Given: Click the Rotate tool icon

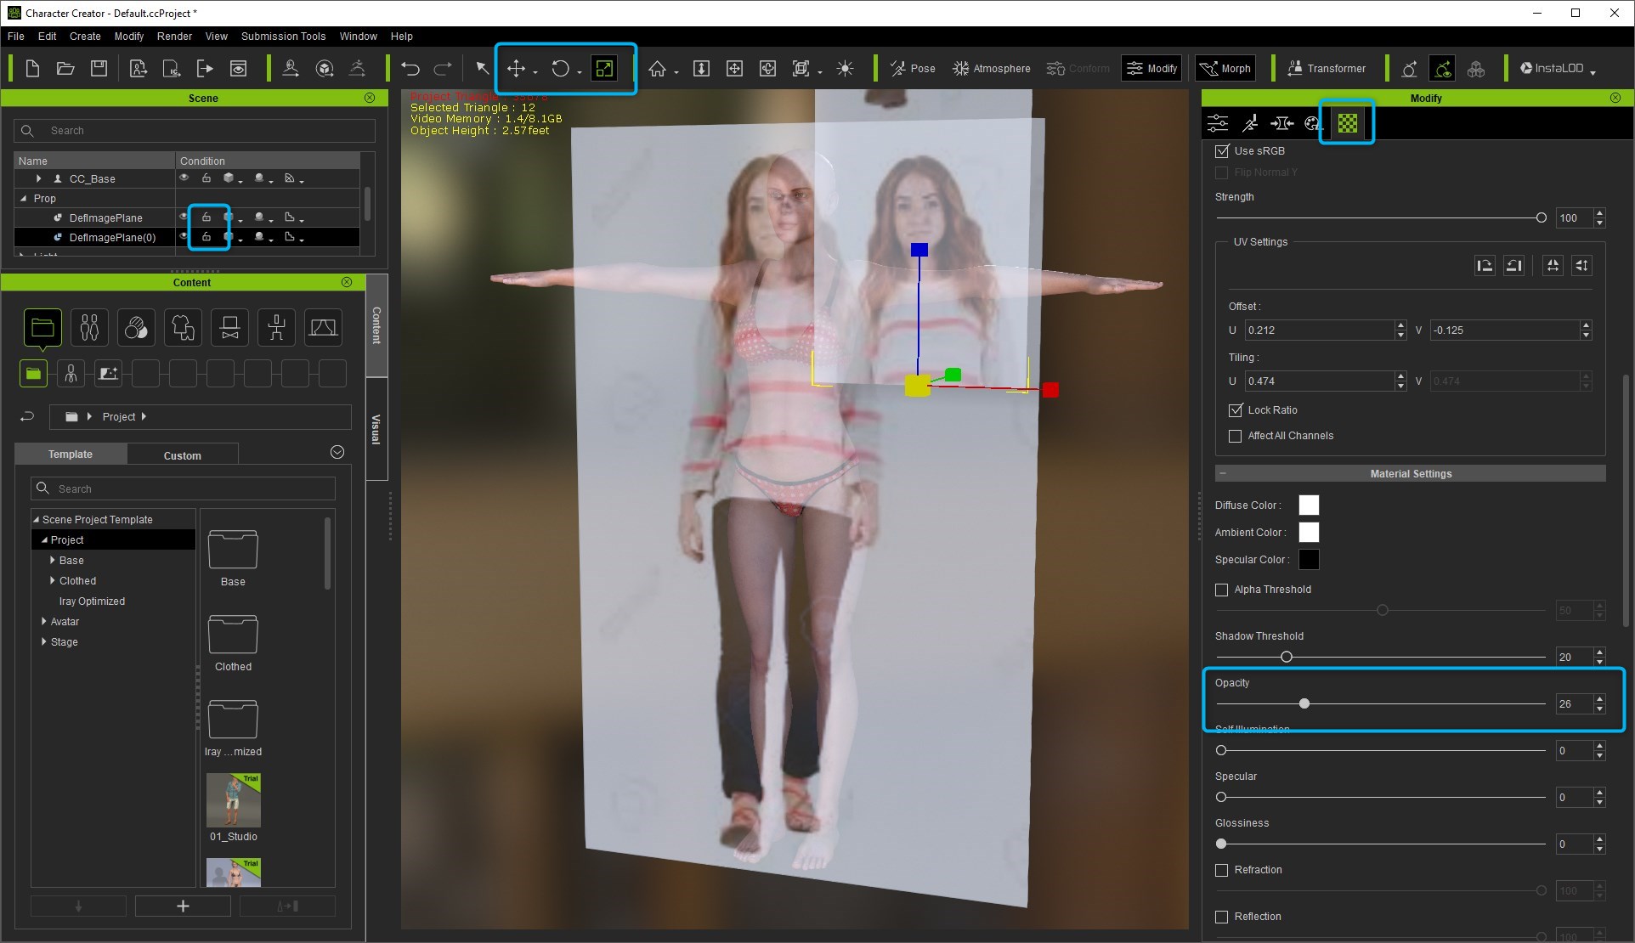Looking at the screenshot, I should click(x=562, y=69).
